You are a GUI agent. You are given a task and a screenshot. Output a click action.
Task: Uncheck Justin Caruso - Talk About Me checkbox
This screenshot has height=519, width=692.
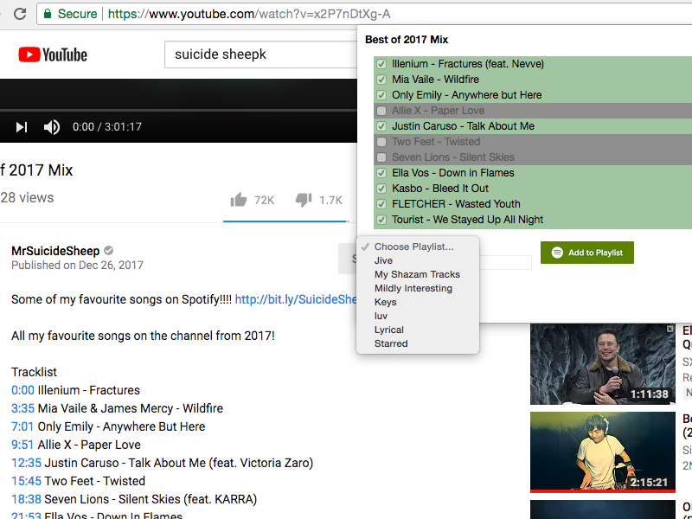(x=381, y=126)
